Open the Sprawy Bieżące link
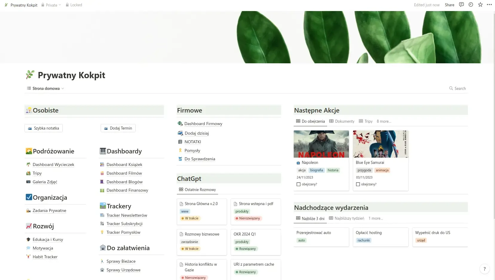The width and height of the screenshot is (495, 280). (x=121, y=261)
